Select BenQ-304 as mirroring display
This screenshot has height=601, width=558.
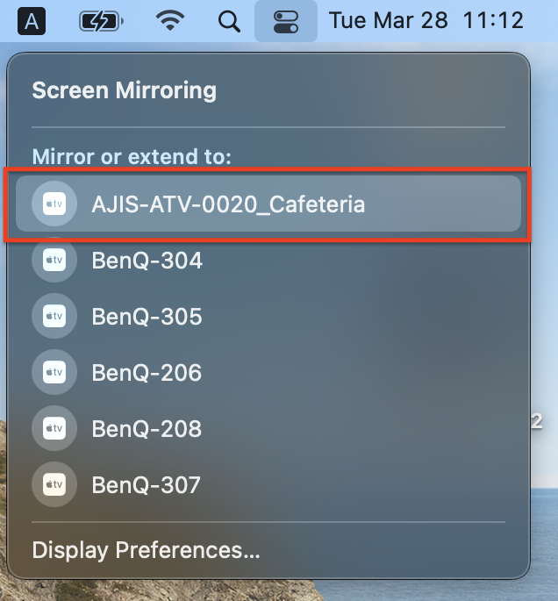[147, 261]
